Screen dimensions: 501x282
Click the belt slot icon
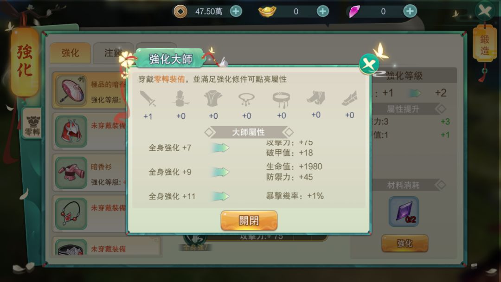281,99
